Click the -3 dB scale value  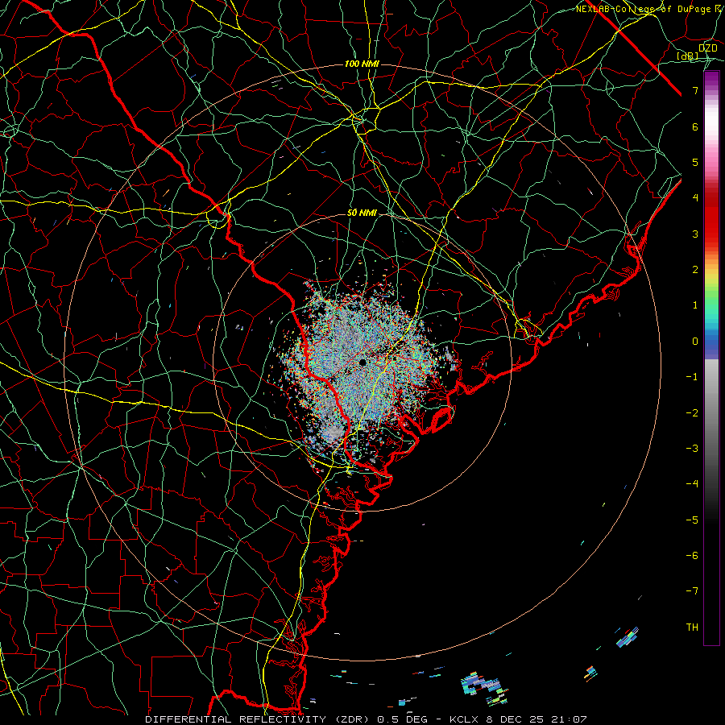pyautogui.click(x=692, y=449)
